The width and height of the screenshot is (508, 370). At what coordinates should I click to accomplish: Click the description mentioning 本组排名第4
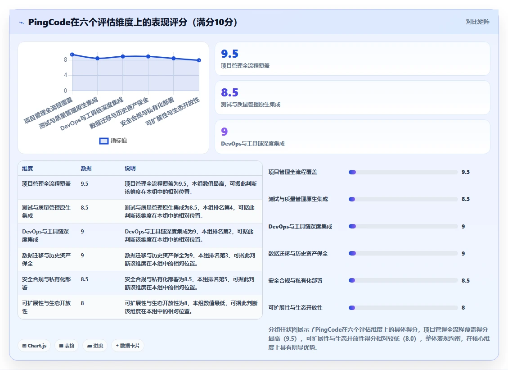pyautogui.click(x=190, y=212)
